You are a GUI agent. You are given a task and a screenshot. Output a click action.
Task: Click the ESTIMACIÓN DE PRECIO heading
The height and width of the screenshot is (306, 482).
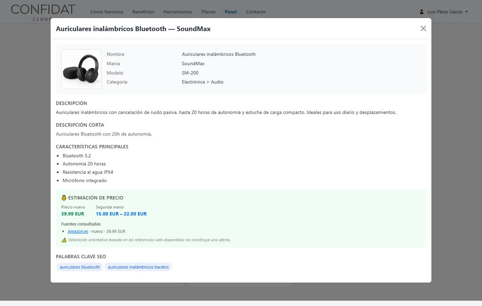[x=96, y=198]
